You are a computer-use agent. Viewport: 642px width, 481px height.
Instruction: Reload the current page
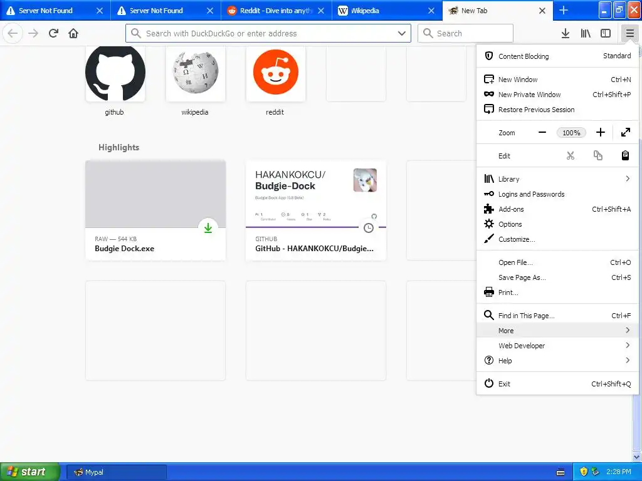(53, 33)
